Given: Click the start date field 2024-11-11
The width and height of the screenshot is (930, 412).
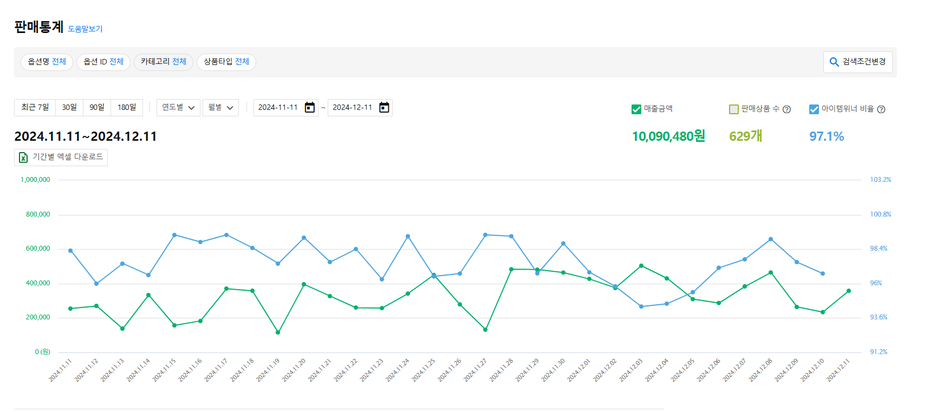Looking at the screenshot, I should (278, 108).
